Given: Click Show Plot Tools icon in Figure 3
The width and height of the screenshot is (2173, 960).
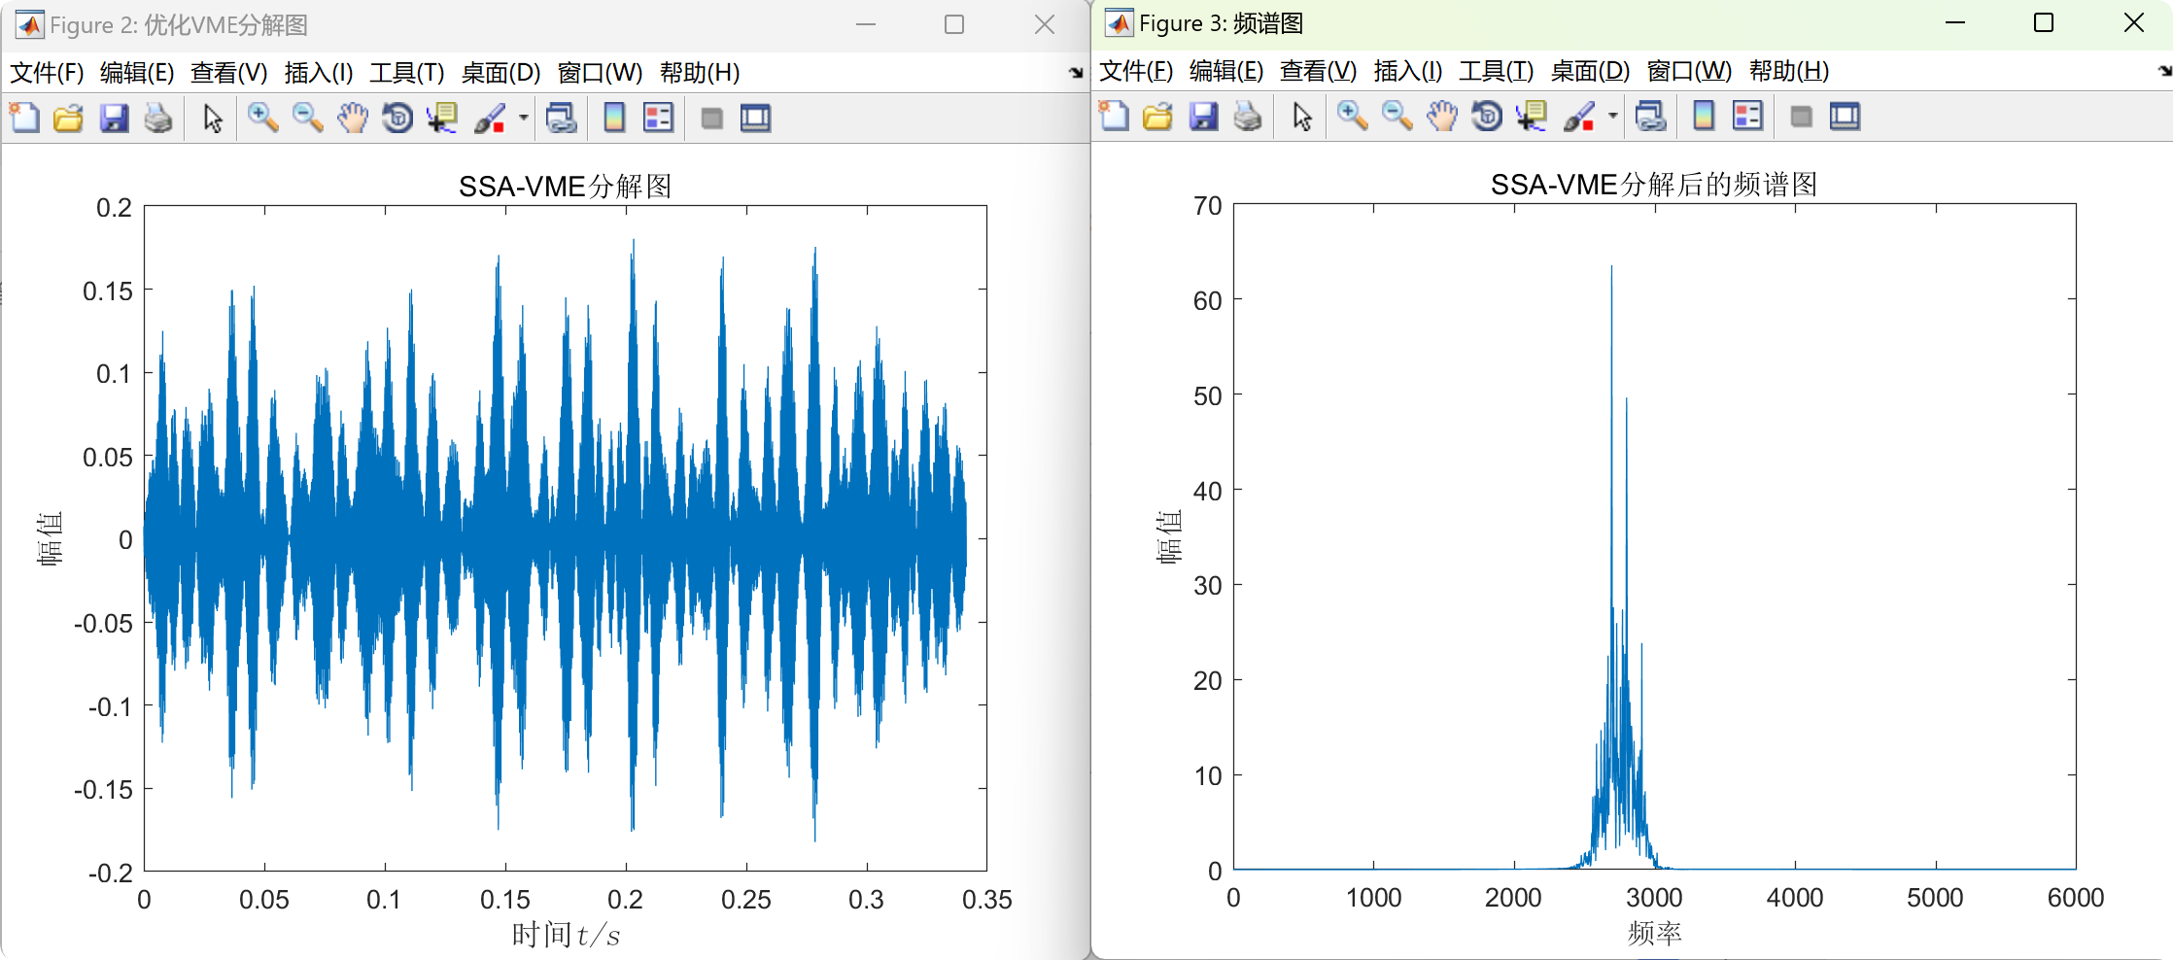Looking at the screenshot, I should tap(1845, 116).
